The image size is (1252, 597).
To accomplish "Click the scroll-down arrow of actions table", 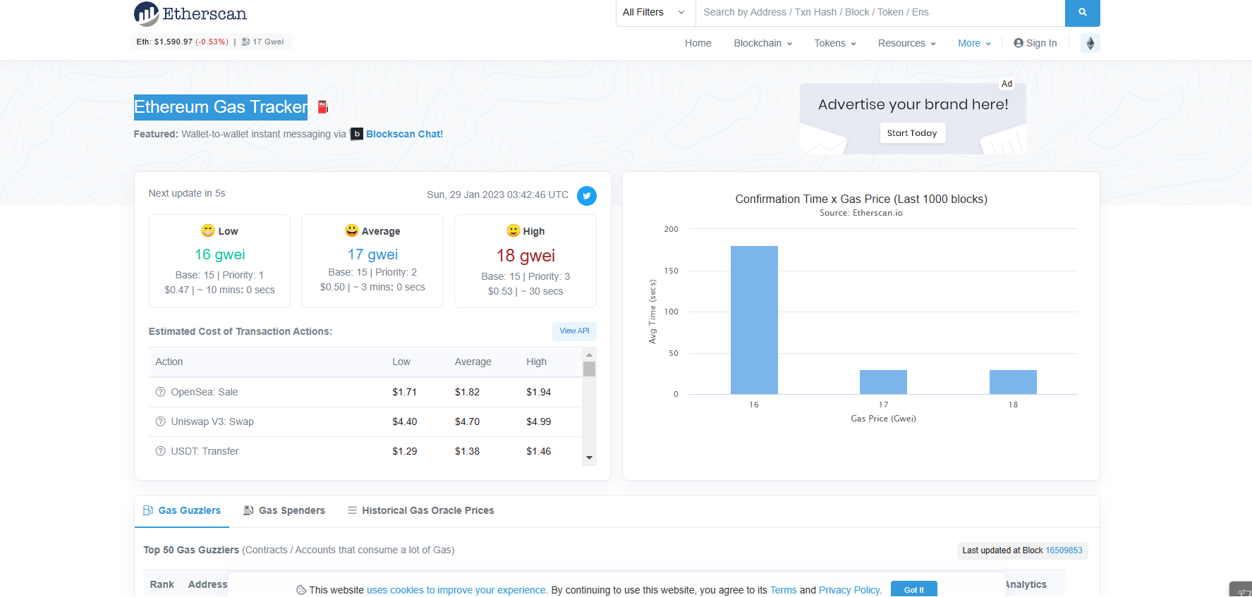I will coord(589,458).
